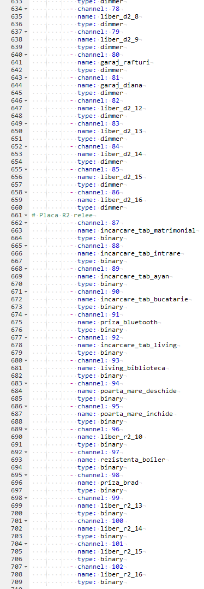Click 'liber_d2_8' value
Image resolution: width=204 pixels, height=589 pixels.
119,16
